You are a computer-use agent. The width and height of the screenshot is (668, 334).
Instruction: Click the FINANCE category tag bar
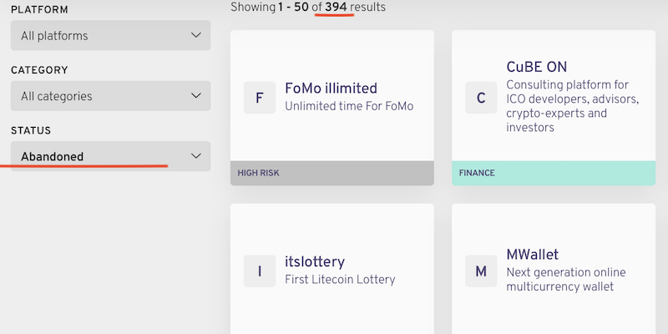coord(554,173)
